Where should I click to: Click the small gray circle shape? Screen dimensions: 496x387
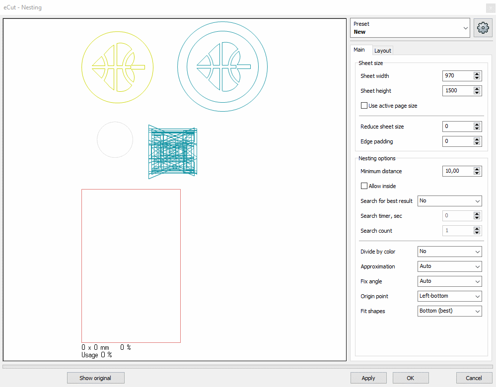(115, 139)
